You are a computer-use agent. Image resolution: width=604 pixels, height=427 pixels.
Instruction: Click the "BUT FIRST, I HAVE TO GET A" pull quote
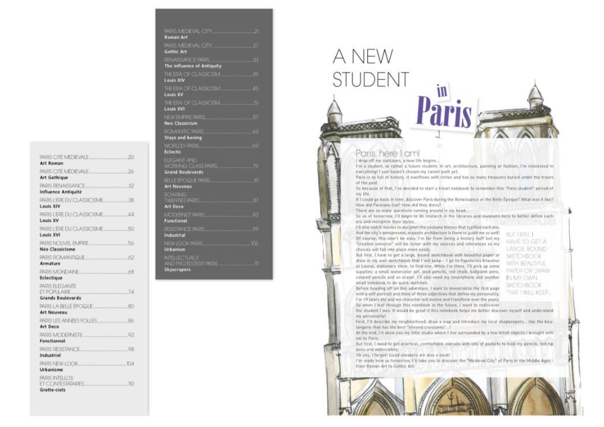click(x=528, y=263)
